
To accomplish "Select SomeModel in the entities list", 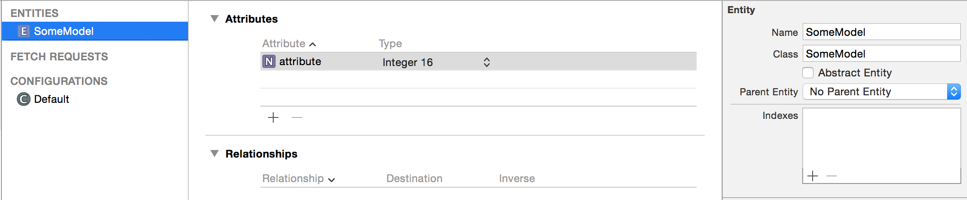I will (x=64, y=32).
